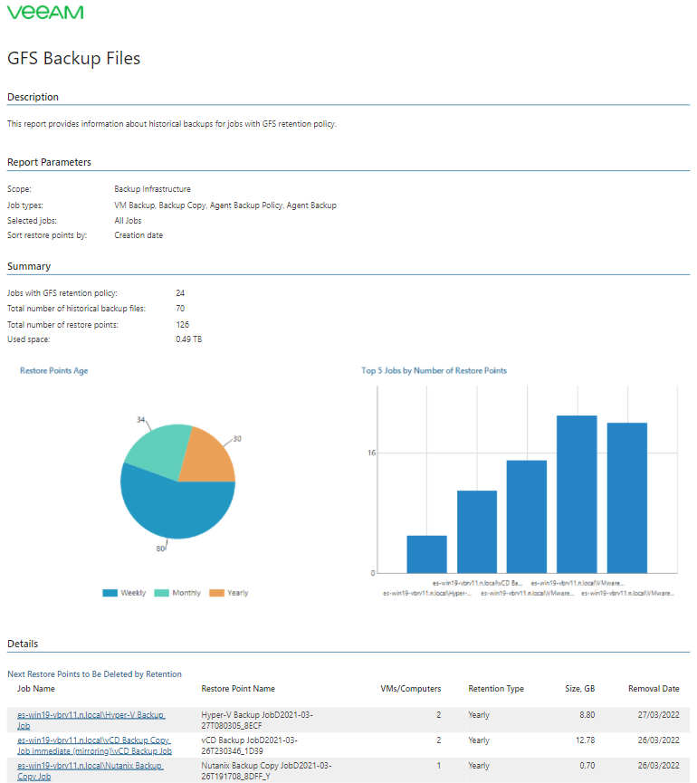Click the value 126 for restore points

182,325
